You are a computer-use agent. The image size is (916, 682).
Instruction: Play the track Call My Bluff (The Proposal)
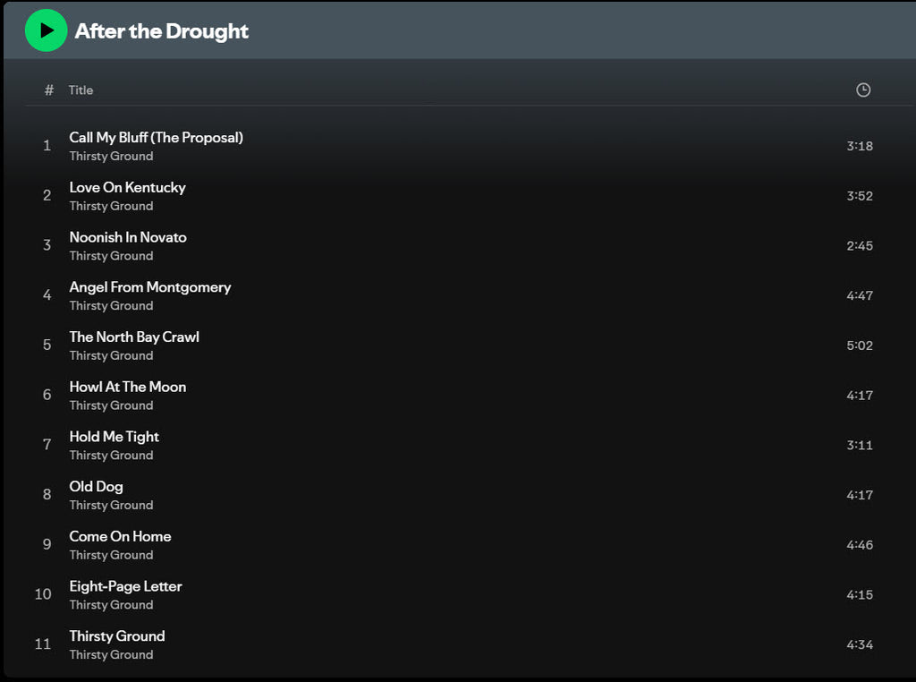point(157,137)
